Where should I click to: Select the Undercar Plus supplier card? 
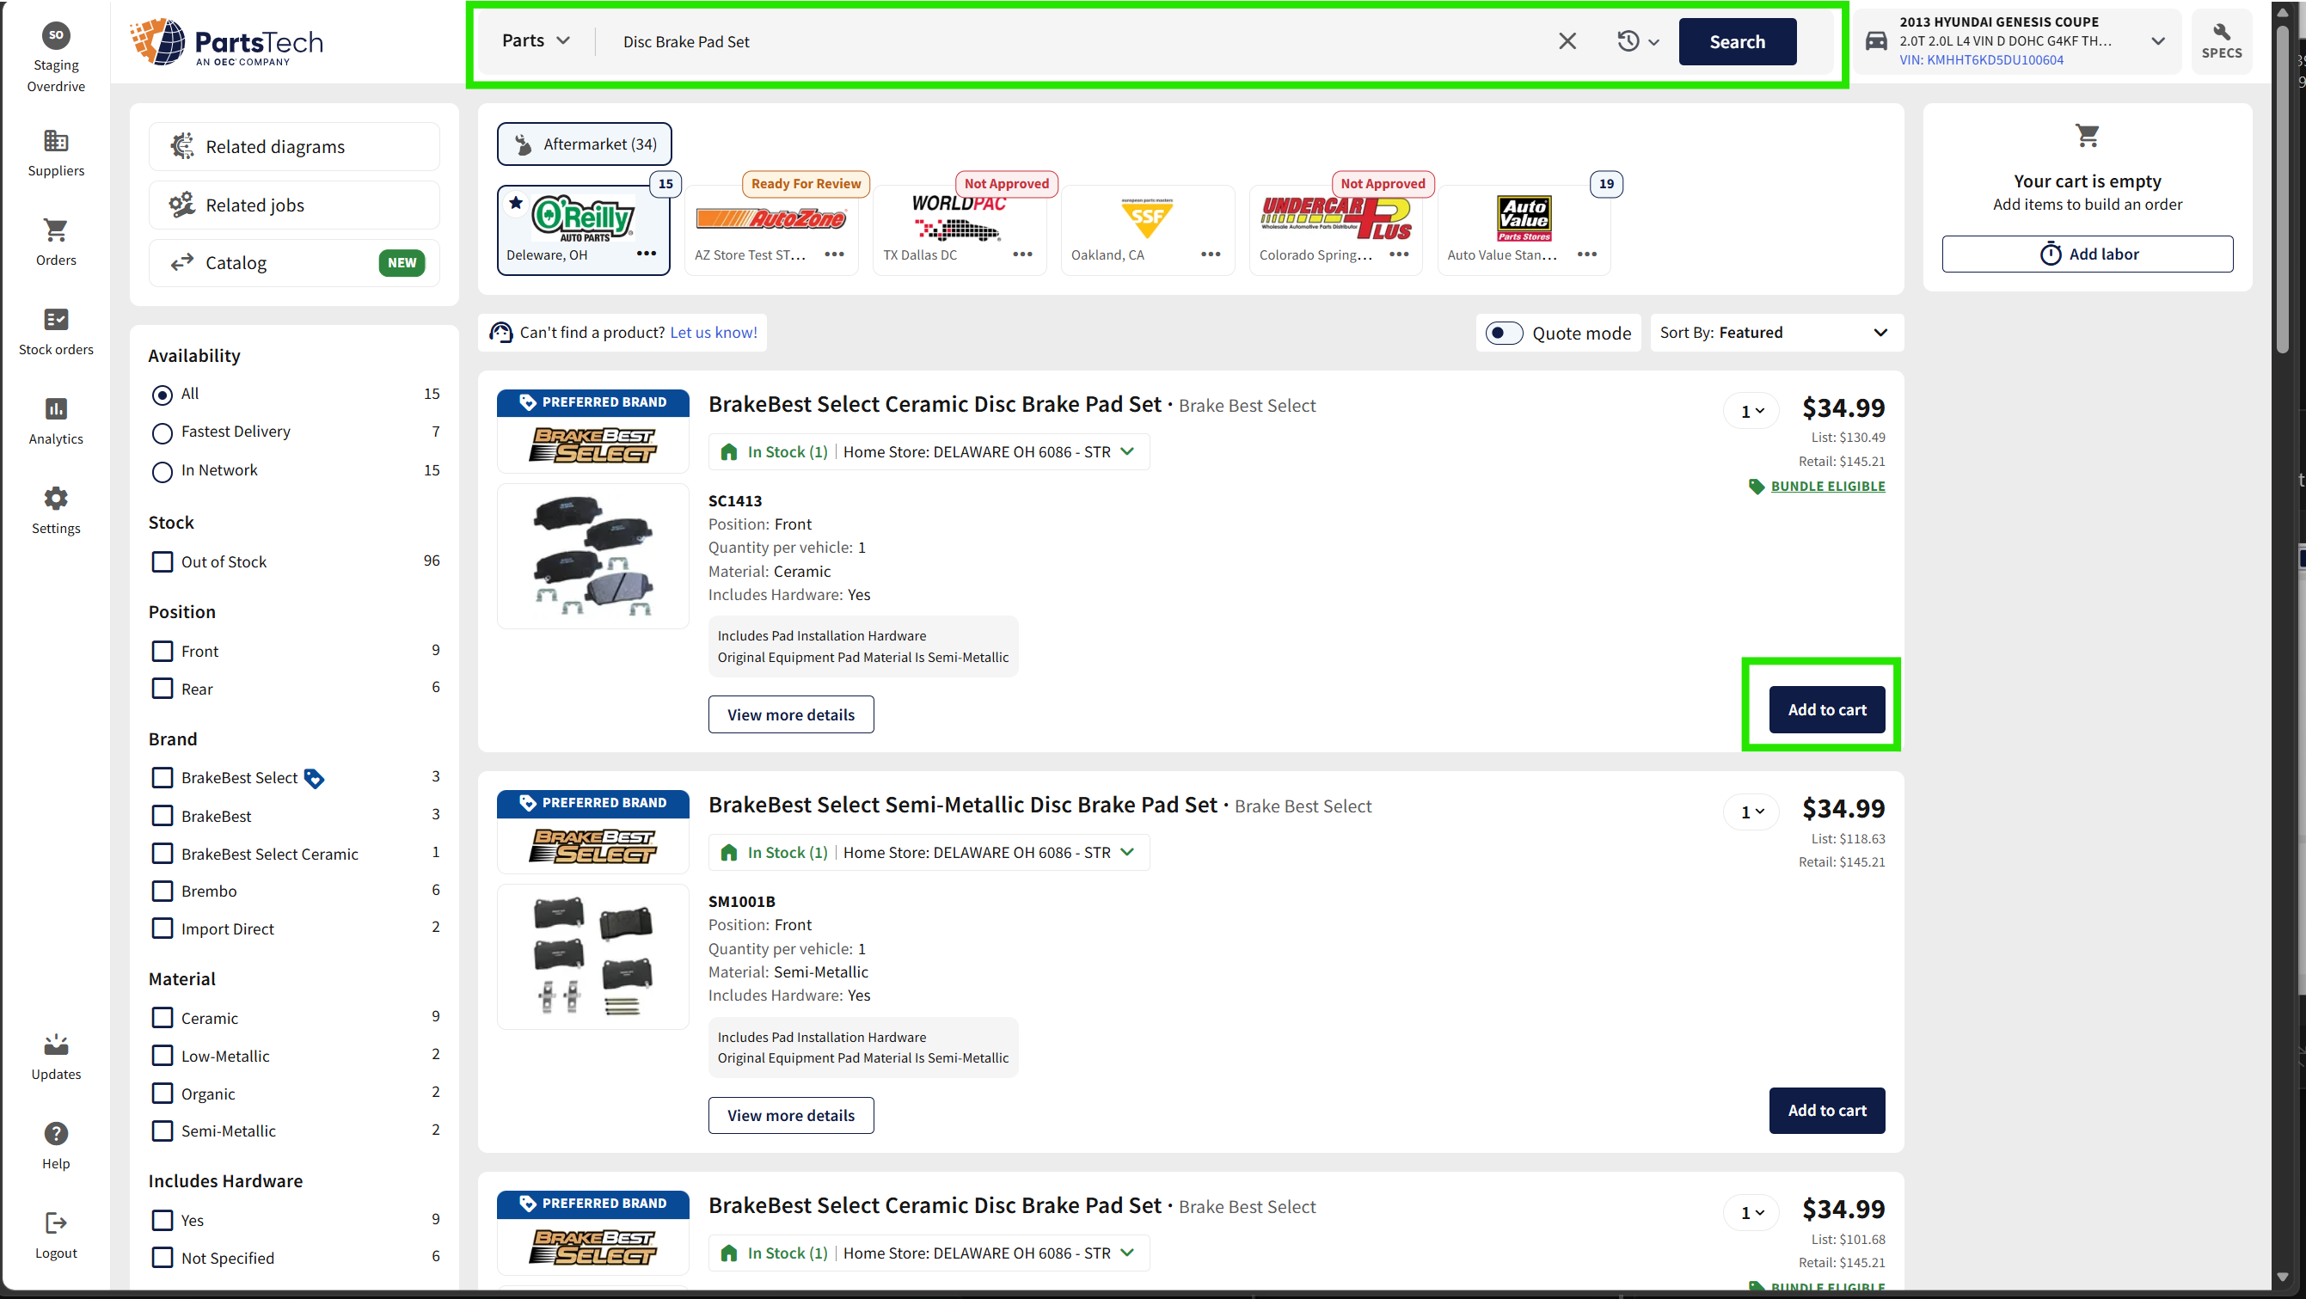point(1334,230)
